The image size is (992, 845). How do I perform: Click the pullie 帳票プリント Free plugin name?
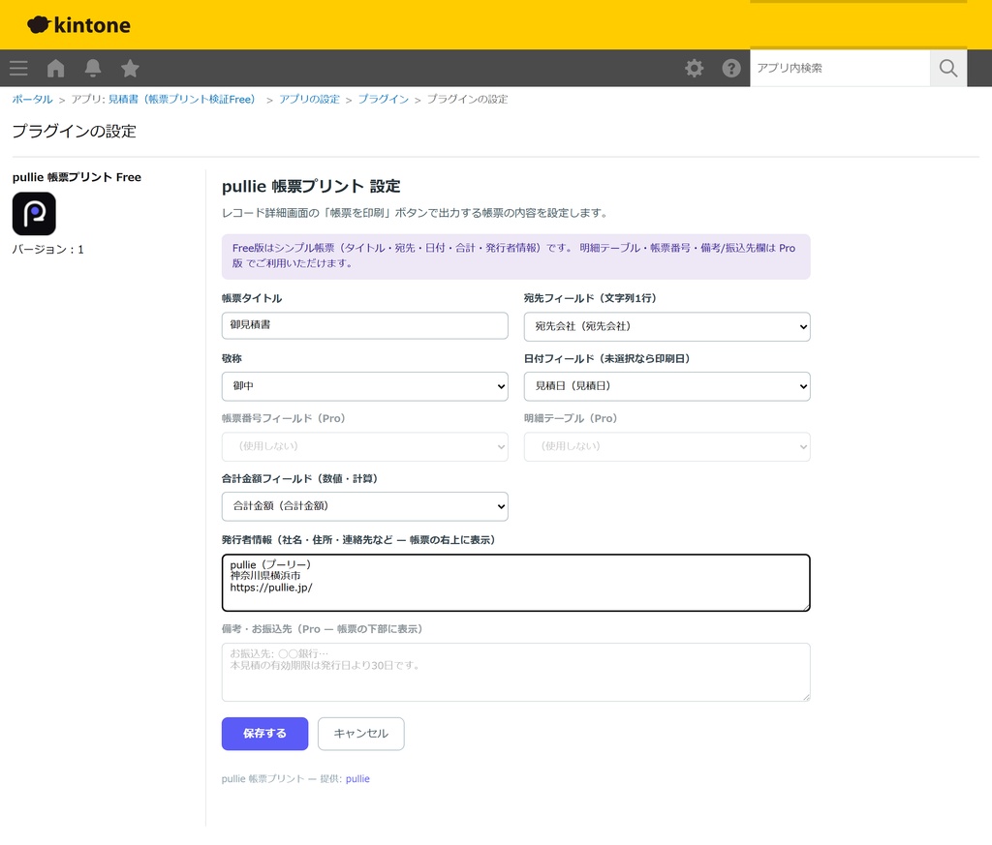[x=77, y=177]
